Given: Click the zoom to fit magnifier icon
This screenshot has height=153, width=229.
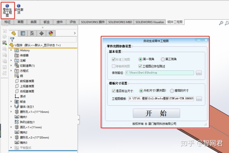Looking at the screenshot, I should click(221, 23).
